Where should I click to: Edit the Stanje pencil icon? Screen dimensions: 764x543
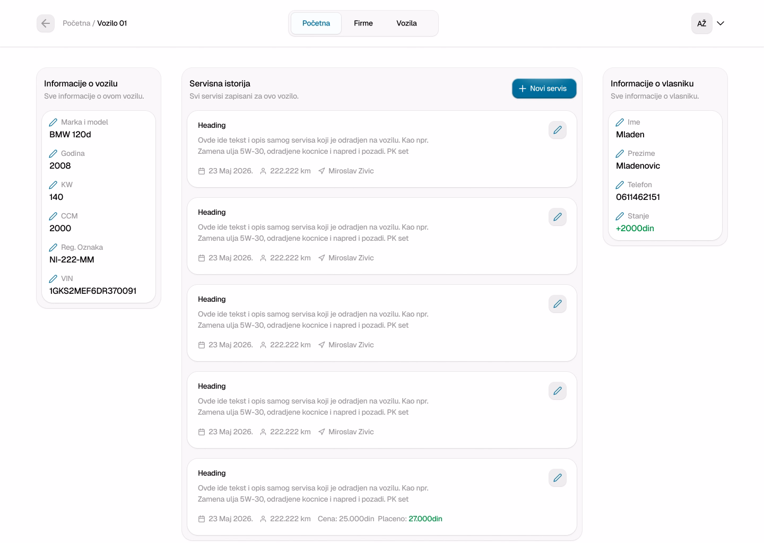(620, 216)
